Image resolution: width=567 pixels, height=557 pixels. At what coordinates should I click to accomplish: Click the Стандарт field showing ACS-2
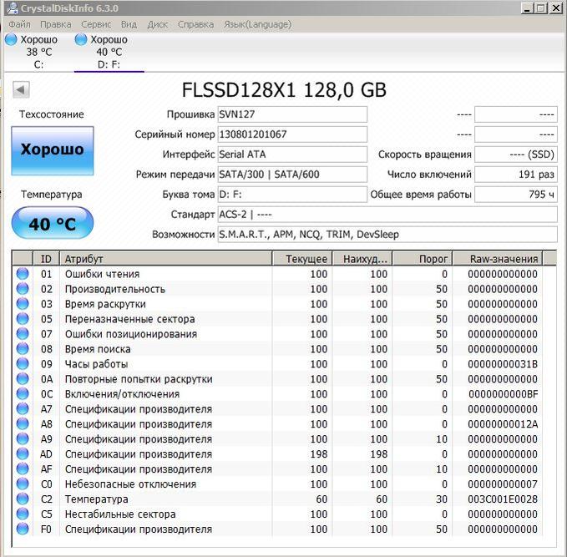[x=387, y=215]
